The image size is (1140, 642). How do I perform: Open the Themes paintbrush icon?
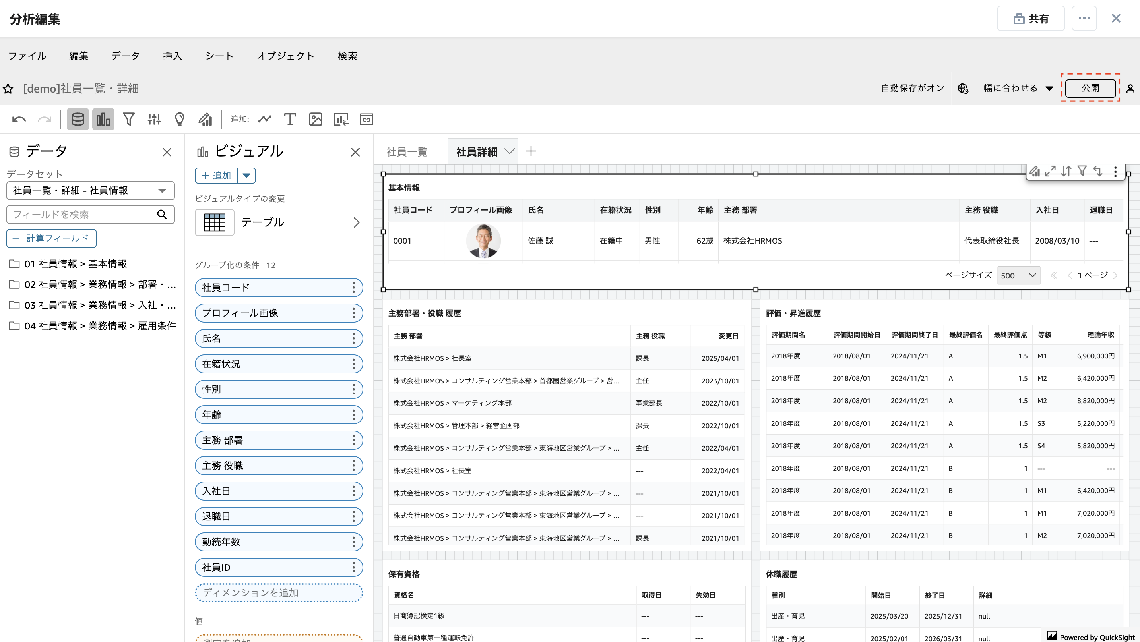pyautogui.click(x=205, y=120)
